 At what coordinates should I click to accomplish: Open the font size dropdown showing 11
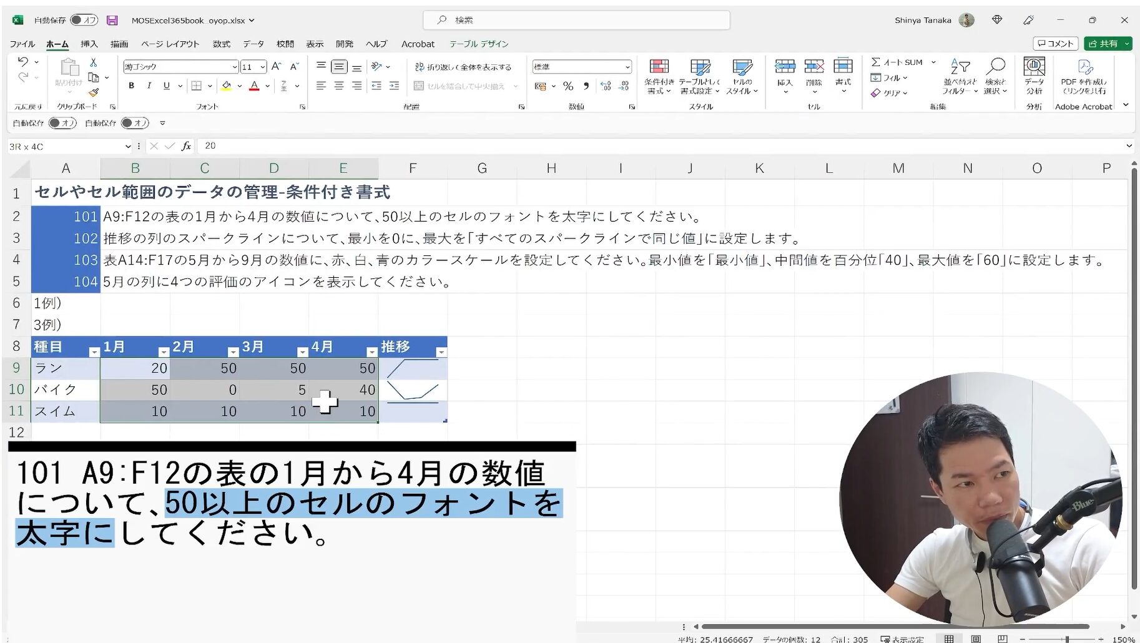(x=263, y=67)
